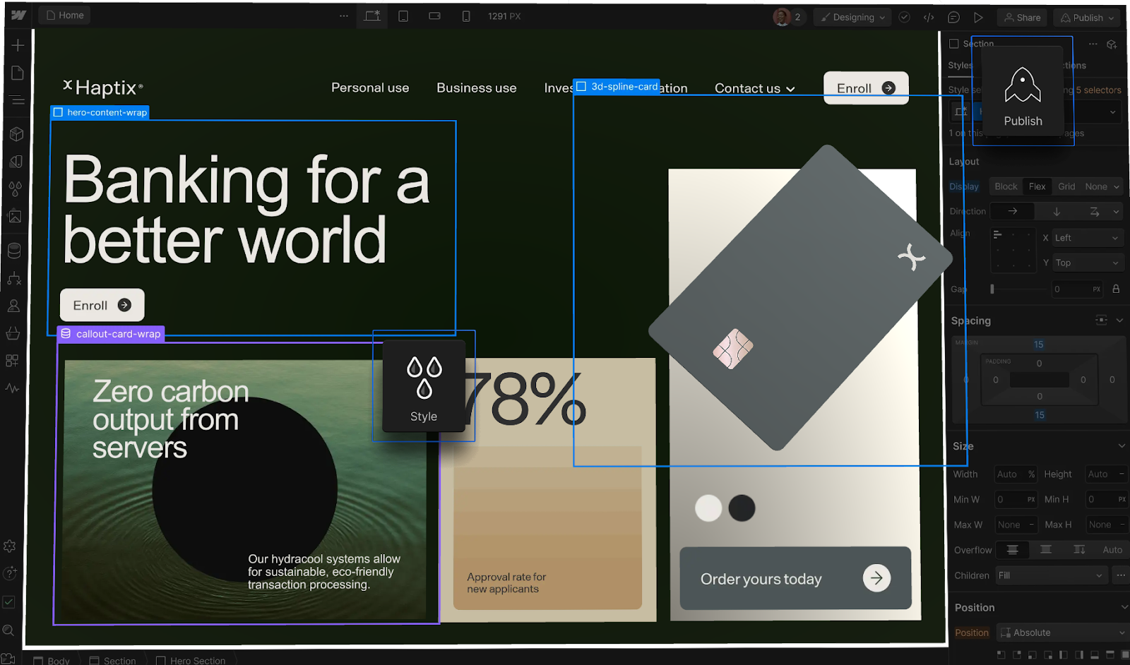
Task: Collapse the Position section
Action: 1124,607
